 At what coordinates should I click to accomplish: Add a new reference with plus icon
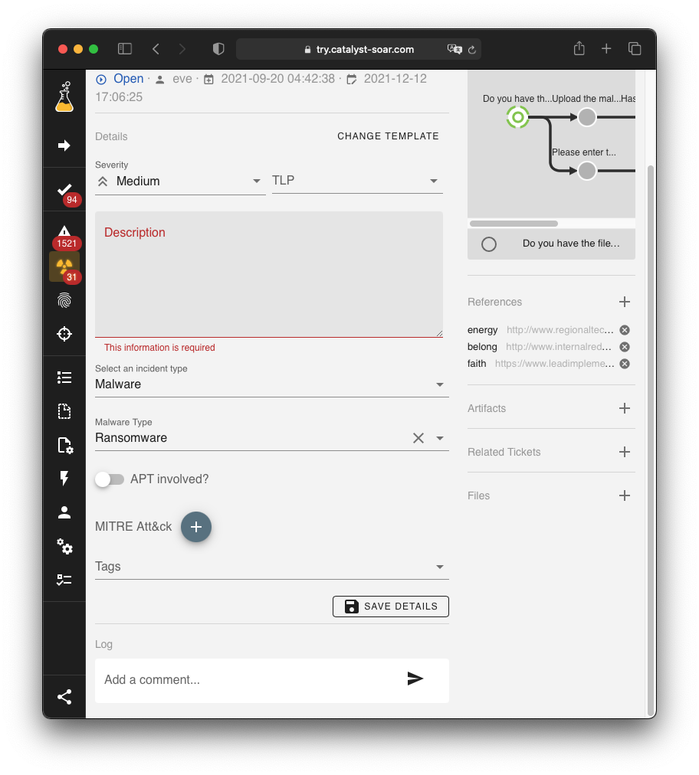pos(625,302)
